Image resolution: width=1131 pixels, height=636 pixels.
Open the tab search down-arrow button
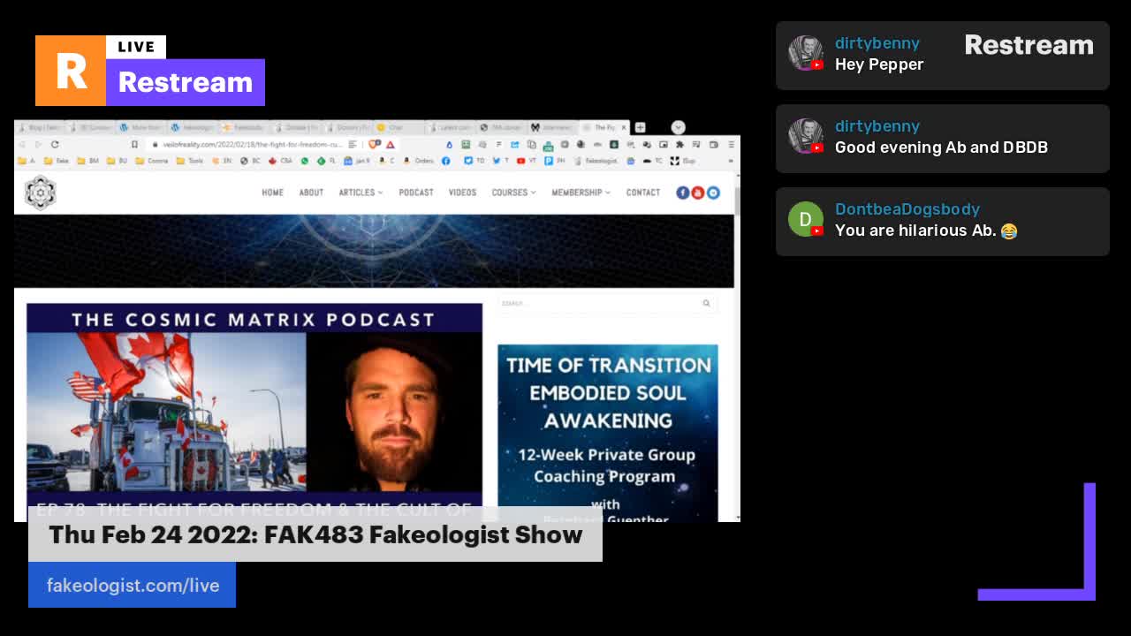679,127
